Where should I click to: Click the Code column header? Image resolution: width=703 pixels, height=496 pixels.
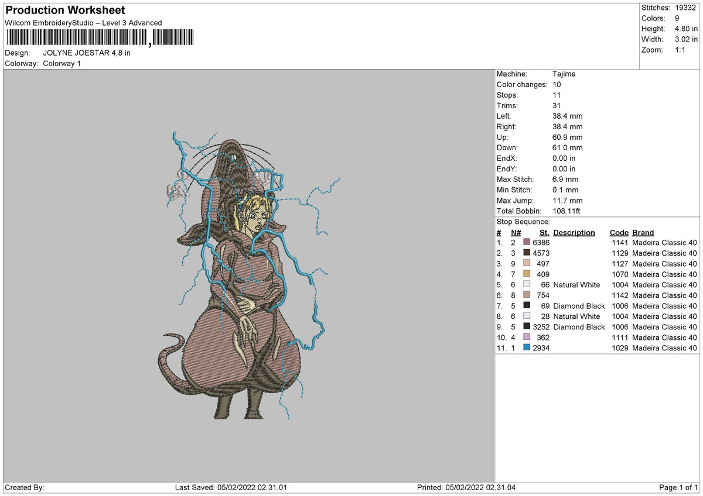point(619,232)
